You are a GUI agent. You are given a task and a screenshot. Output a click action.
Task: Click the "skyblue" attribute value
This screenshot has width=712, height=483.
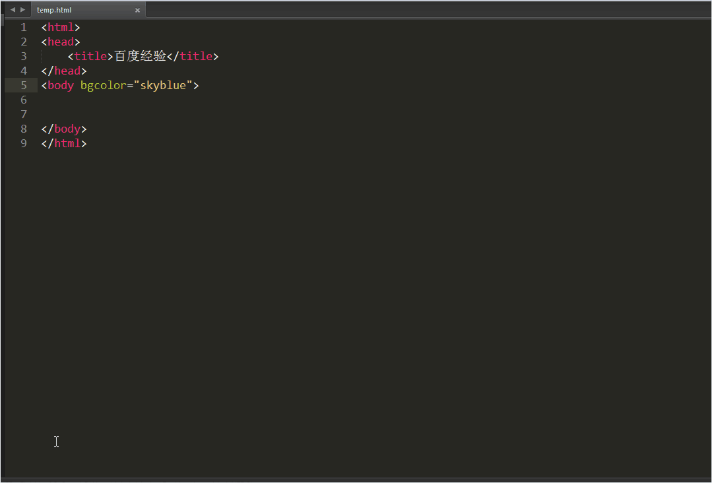point(163,85)
